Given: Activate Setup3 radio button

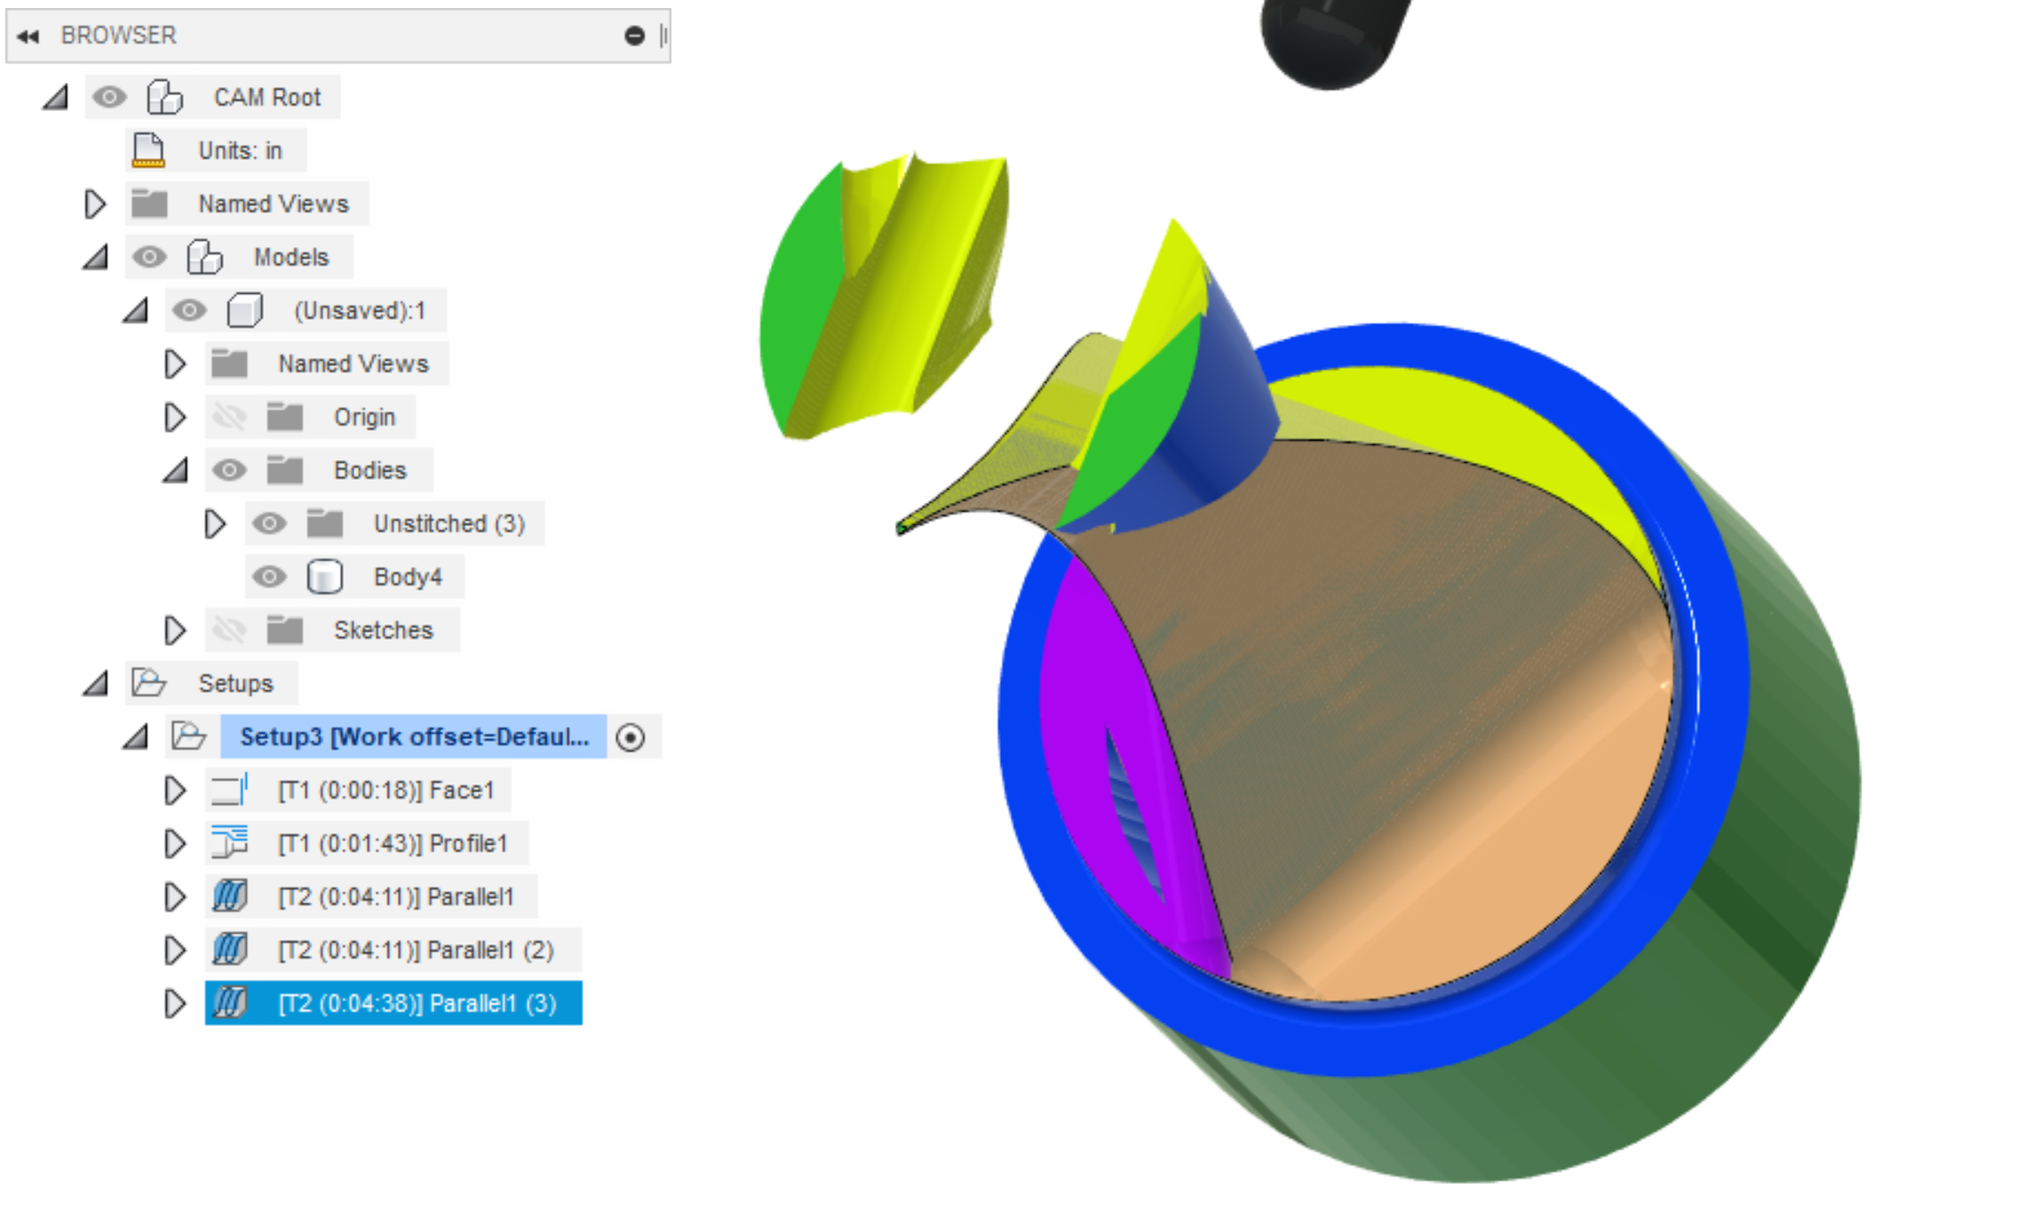Looking at the screenshot, I should (x=631, y=737).
